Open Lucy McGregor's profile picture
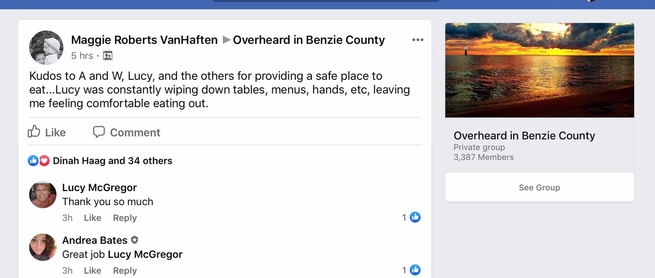 pos(43,195)
